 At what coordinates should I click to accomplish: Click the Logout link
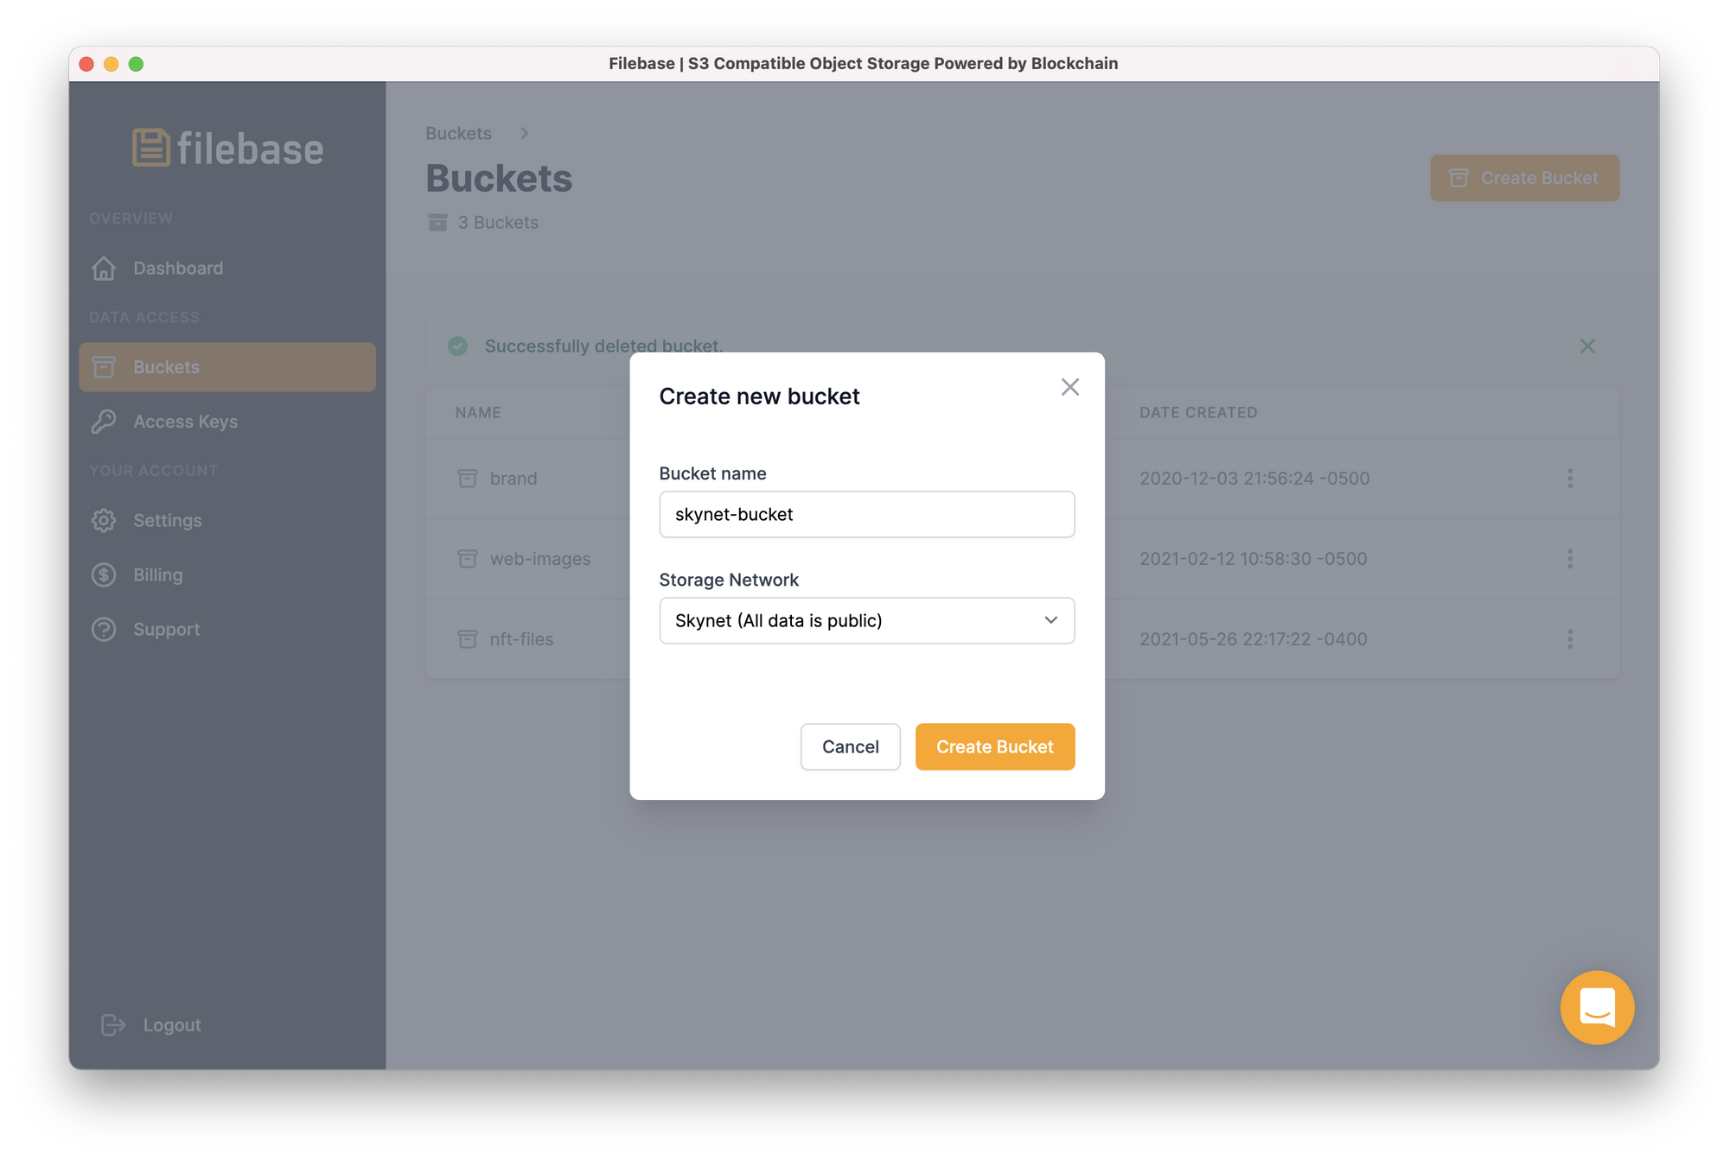tap(151, 1025)
